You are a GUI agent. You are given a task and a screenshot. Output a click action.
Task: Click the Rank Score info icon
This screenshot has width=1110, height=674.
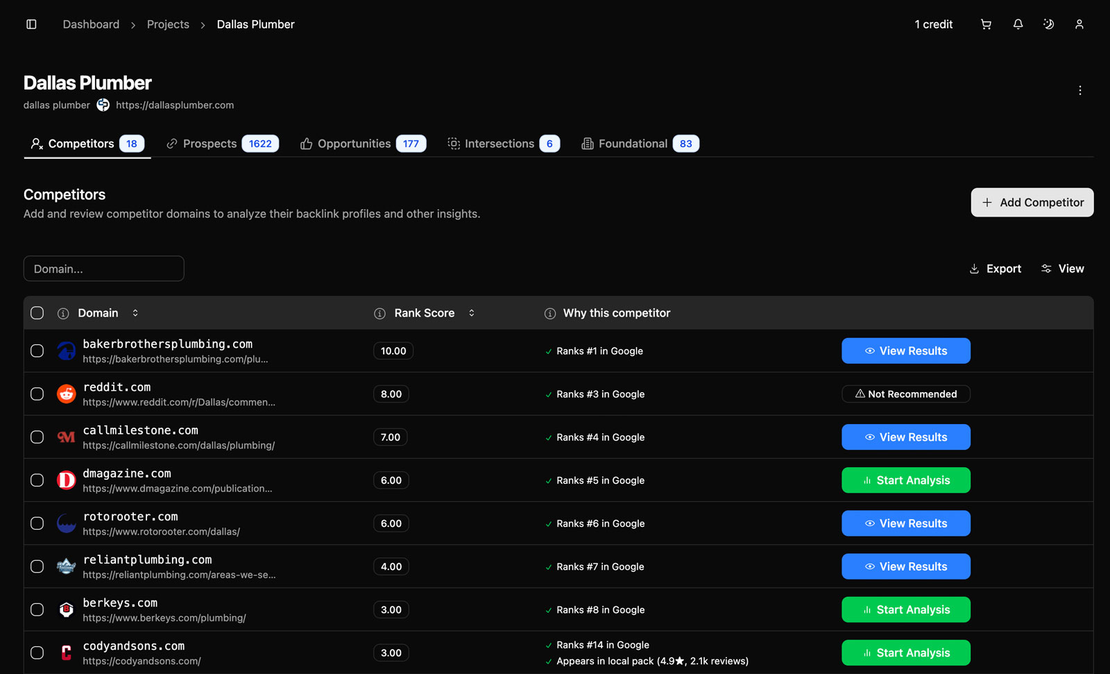[379, 314]
